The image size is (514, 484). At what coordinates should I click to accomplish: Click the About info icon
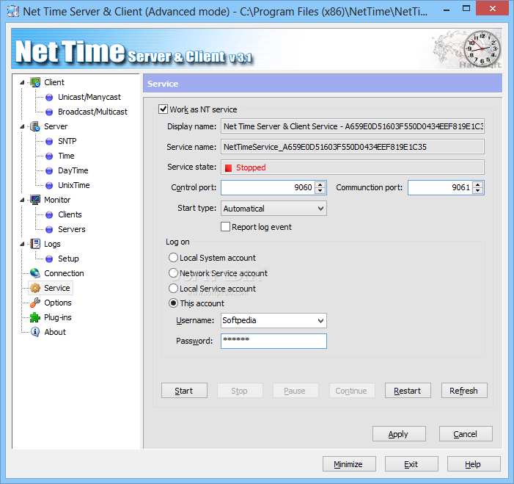coord(35,332)
